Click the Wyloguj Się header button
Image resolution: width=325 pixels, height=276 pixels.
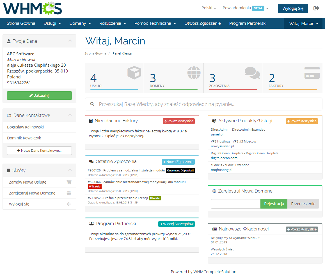(293, 8)
